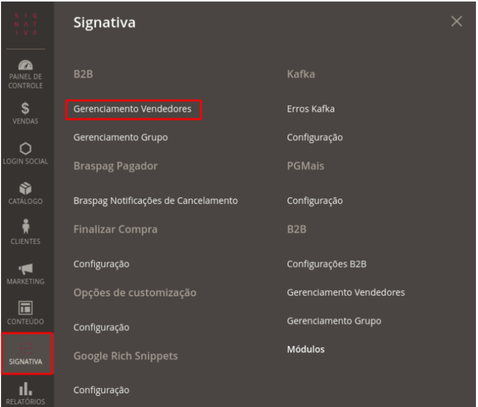Open Configurações B2B
Viewport: 478px width, 407px height.
(321, 264)
